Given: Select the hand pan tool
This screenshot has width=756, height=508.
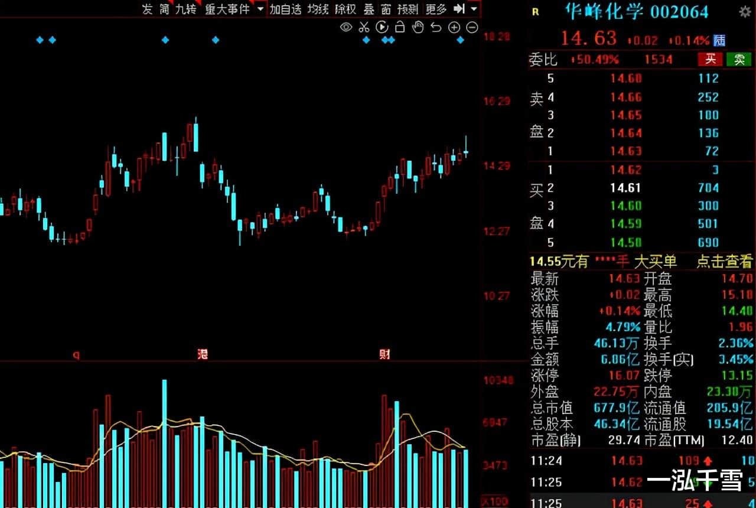Looking at the screenshot, I should point(418,27).
